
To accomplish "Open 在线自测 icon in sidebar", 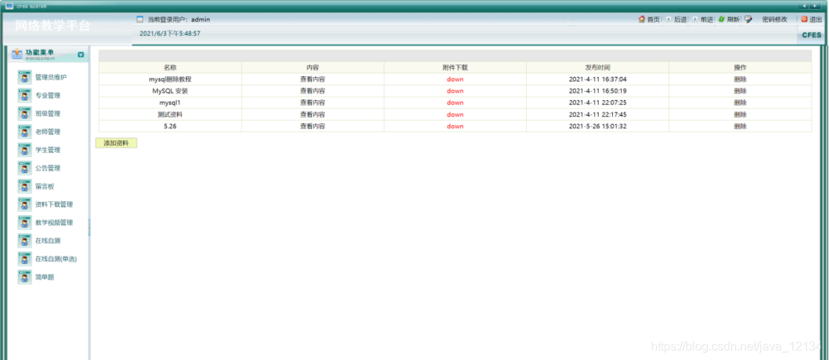I will pyautogui.click(x=25, y=240).
